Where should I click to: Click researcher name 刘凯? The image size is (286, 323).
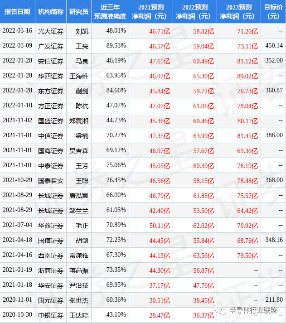click(x=82, y=31)
